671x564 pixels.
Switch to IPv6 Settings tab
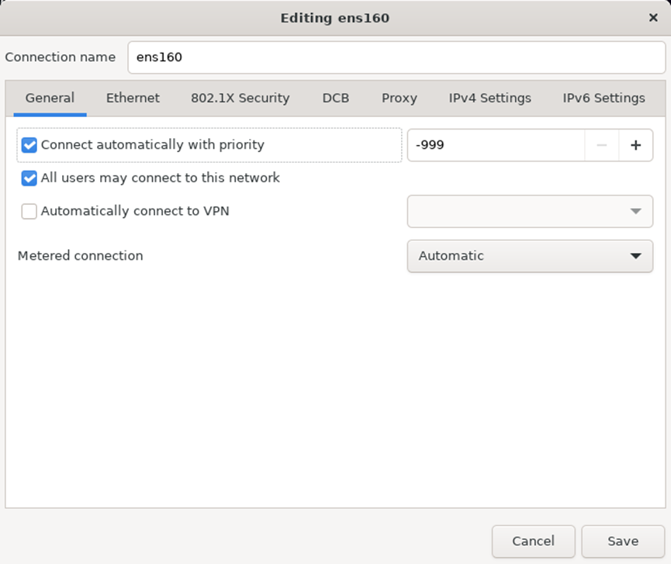click(x=604, y=98)
